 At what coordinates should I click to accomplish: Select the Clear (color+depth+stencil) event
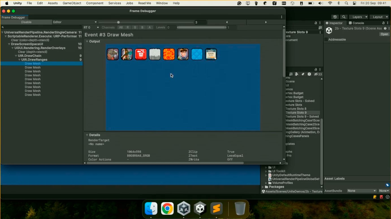[x=30, y=40]
